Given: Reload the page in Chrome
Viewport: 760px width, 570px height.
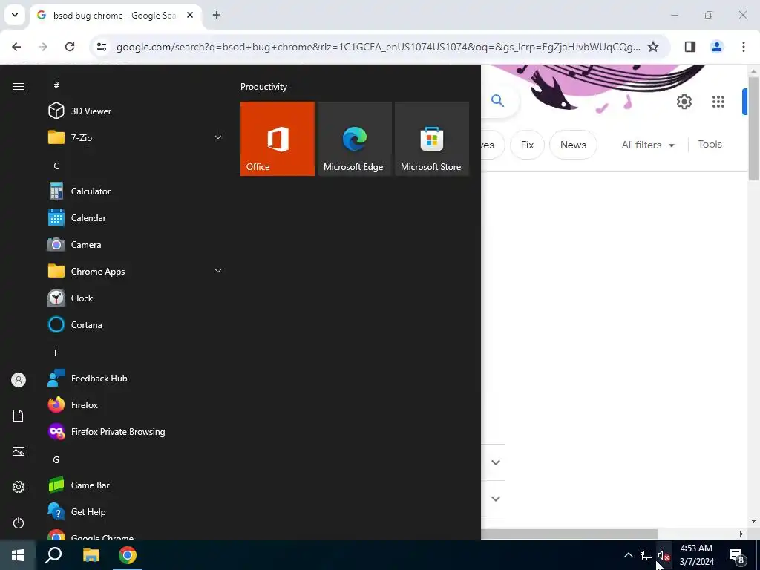Looking at the screenshot, I should tap(70, 47).
